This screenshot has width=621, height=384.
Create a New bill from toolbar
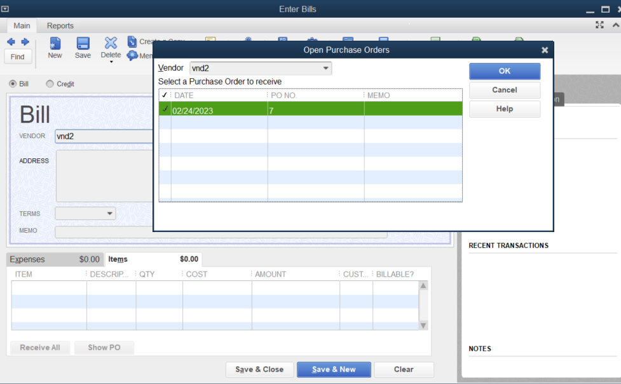55,48
